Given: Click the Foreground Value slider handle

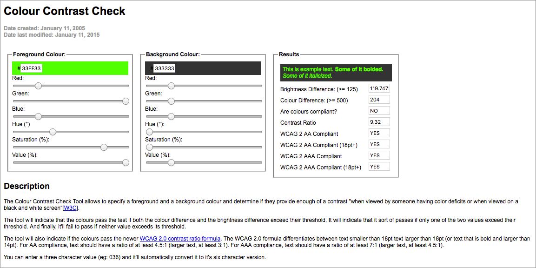Looking at the screenshot, I should pos(126,162).
